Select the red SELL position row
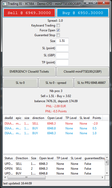The image size is (112, 188). 56,124
